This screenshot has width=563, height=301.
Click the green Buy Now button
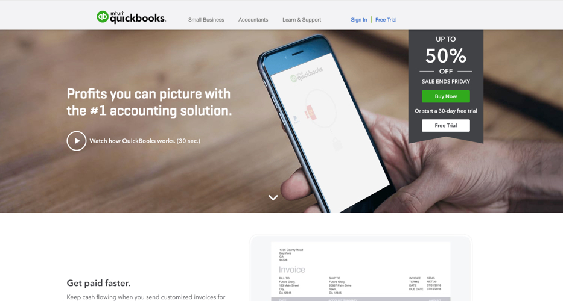click(x=445, y=96)
